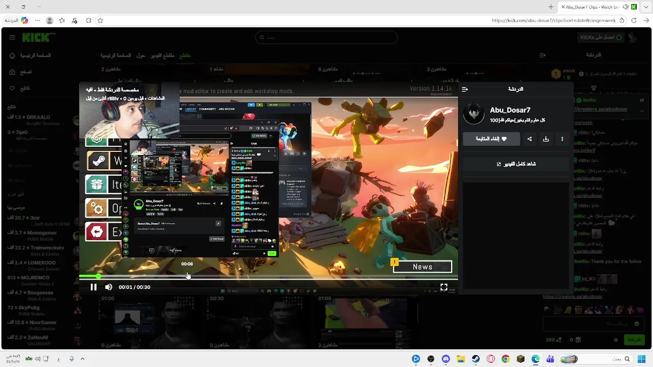The image size is (653, 367).
Task: Open clip more options menu
Action: click(562, 139)
